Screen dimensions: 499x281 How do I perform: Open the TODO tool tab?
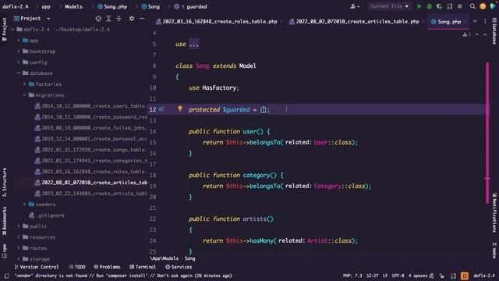77,267
